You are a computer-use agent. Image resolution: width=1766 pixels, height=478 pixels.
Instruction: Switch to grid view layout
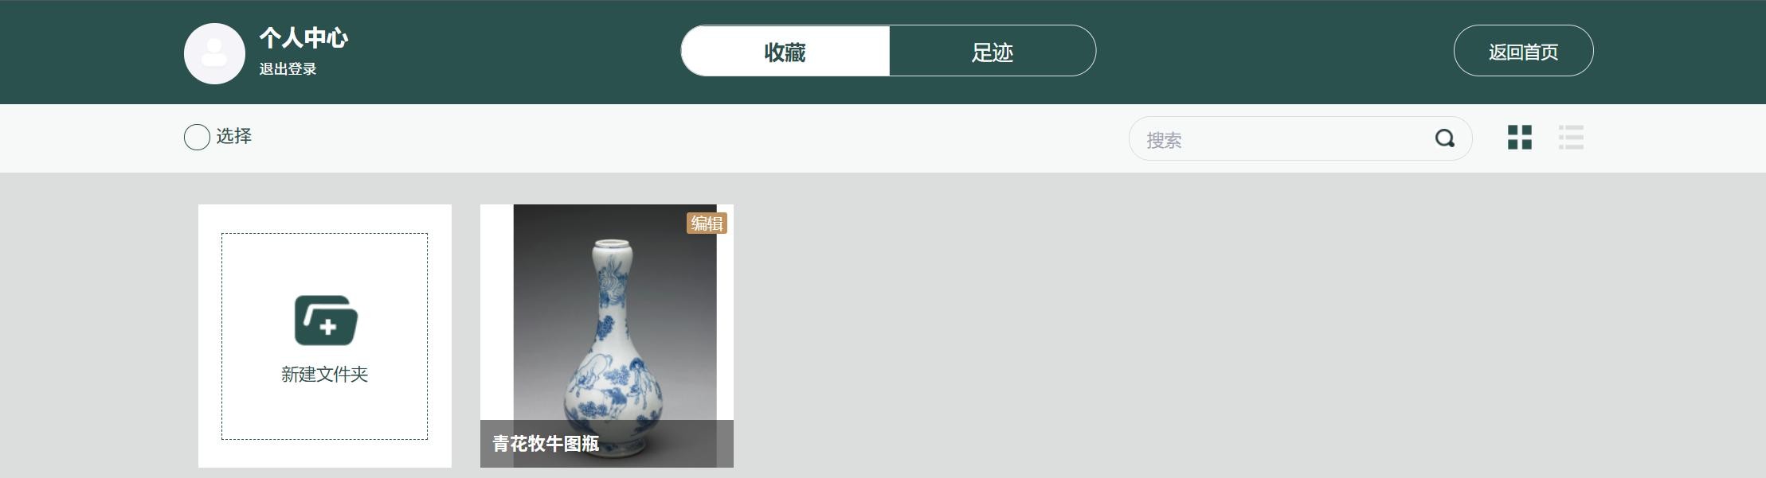1520,137
